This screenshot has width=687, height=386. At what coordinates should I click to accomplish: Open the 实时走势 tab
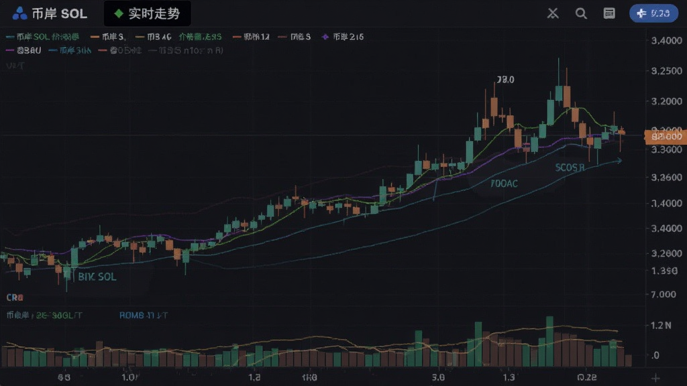click(x=147, y=13)
